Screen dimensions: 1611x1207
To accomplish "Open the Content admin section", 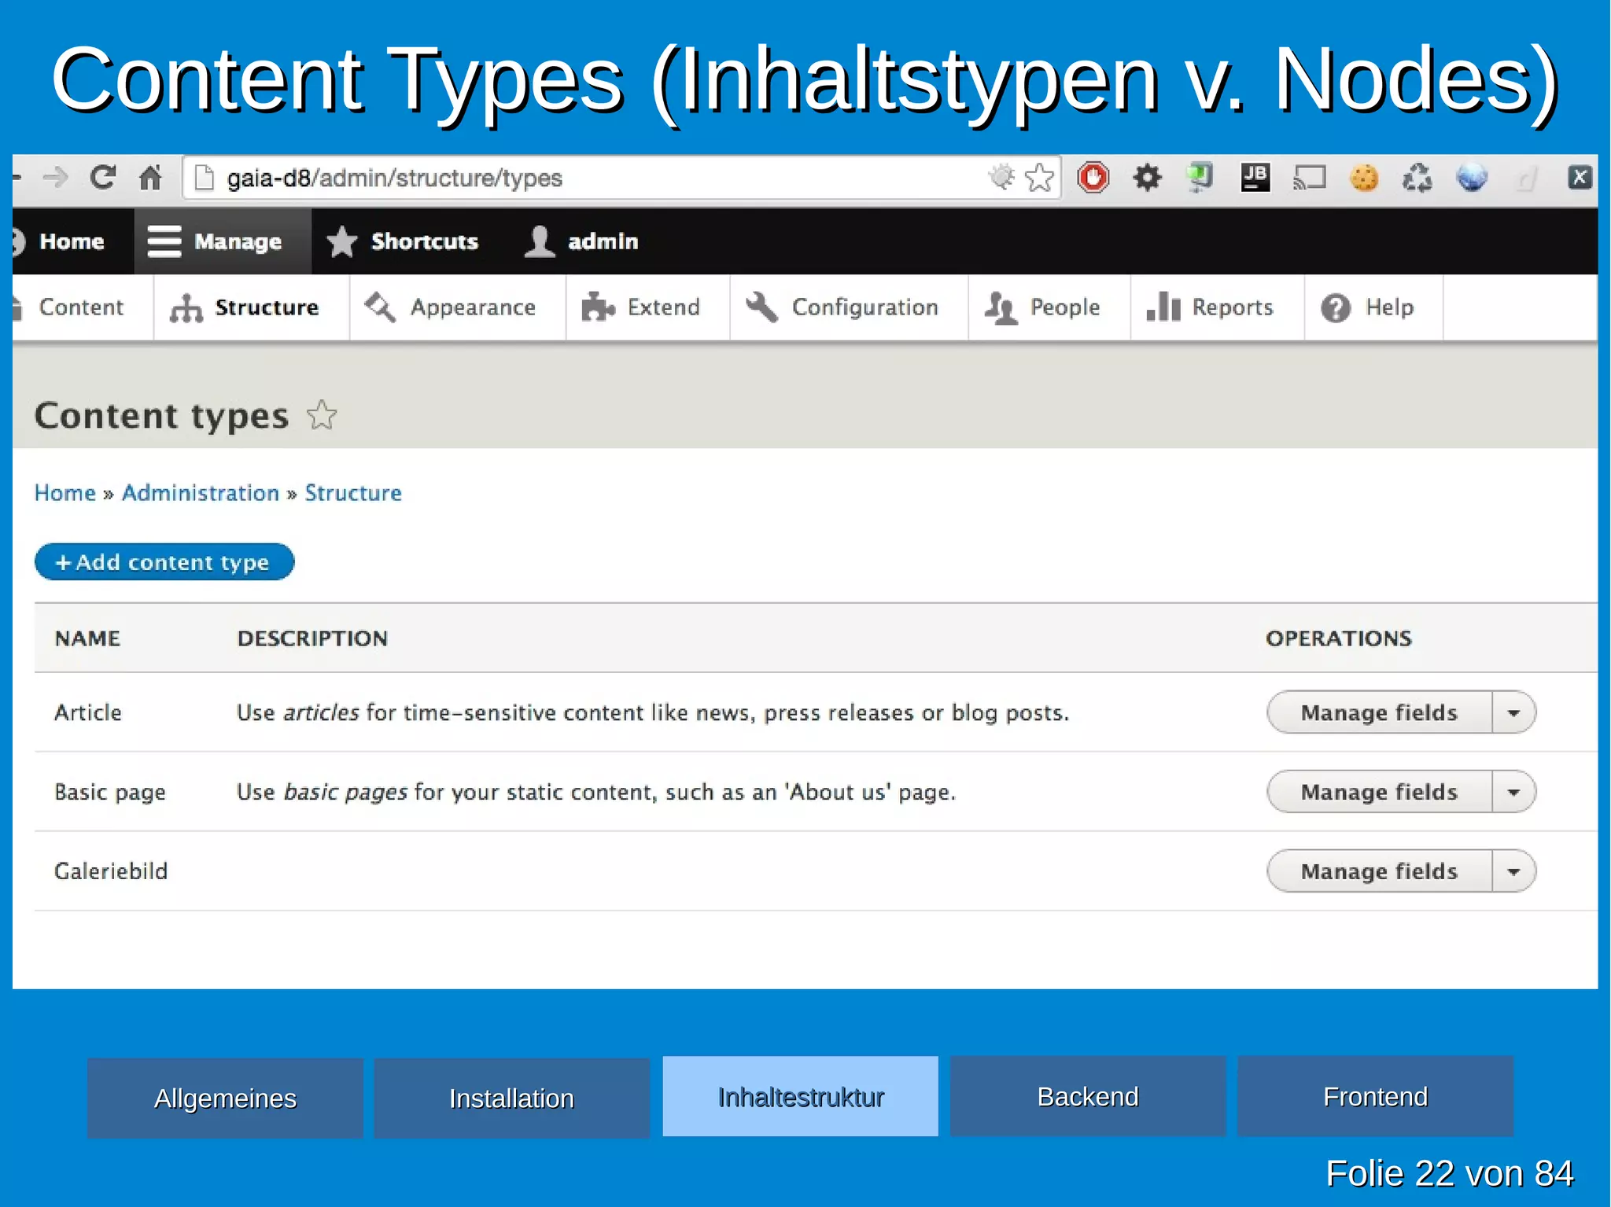I will coord(82,307).
